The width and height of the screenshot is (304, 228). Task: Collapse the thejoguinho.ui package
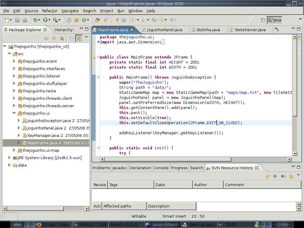pyautogui.click(x=14, y=113)
